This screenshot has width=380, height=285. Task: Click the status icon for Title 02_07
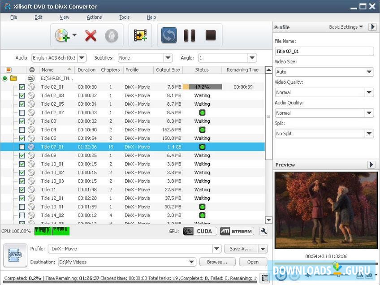(202, 112)
